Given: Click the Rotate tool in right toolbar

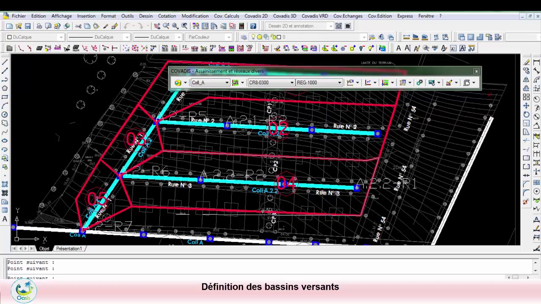Looking at the screenshot, I should click(526, 114).
